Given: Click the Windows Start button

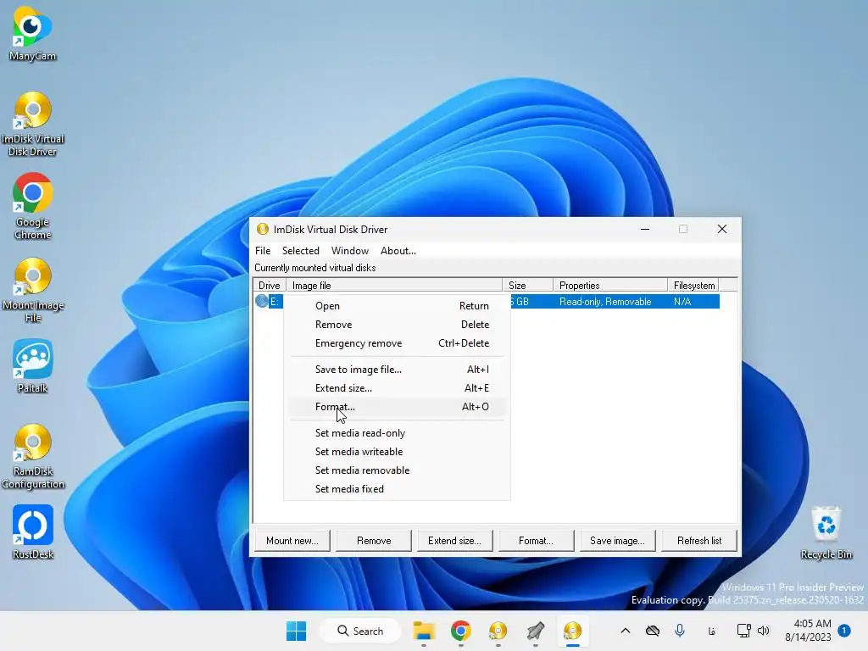Looking at the screenshot, I should pos(296,631).
